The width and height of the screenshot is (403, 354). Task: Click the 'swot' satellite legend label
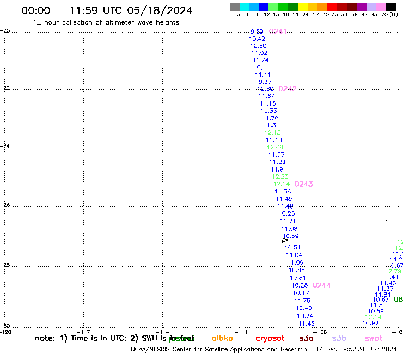click(374, 338)
